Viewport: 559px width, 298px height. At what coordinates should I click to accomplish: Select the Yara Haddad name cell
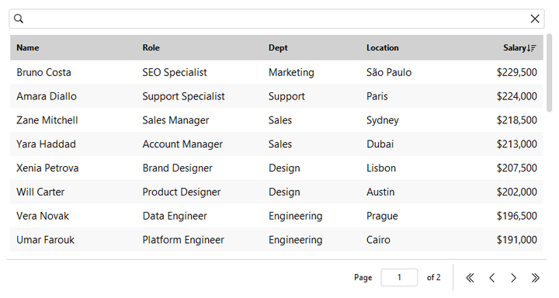coord(46,144)
